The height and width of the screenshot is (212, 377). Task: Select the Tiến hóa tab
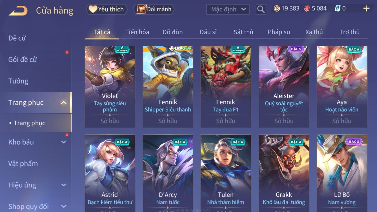(137, 32)
